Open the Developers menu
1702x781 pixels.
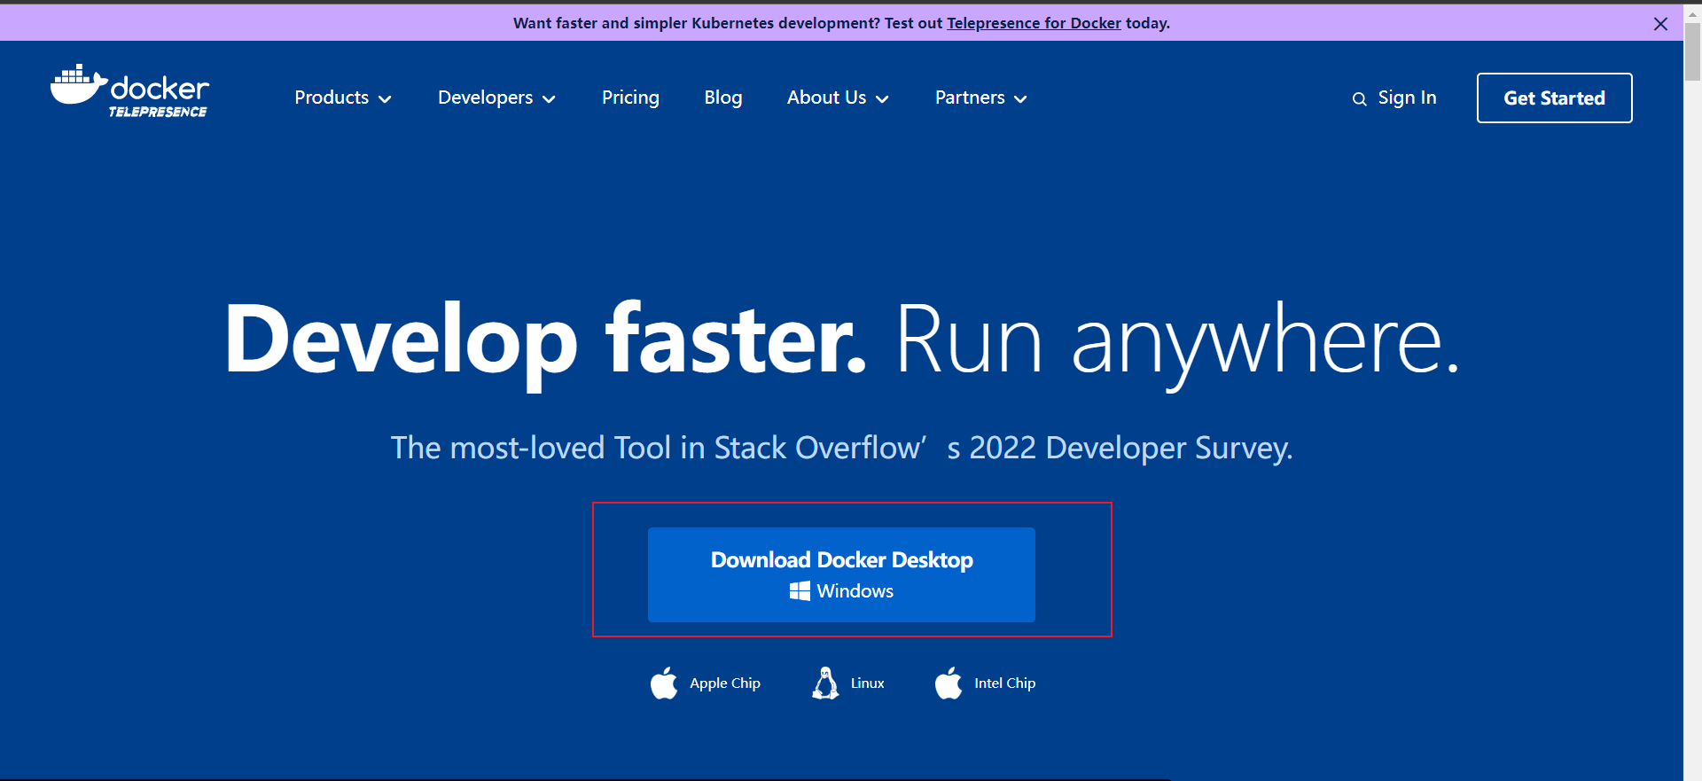tap(496, 98)
